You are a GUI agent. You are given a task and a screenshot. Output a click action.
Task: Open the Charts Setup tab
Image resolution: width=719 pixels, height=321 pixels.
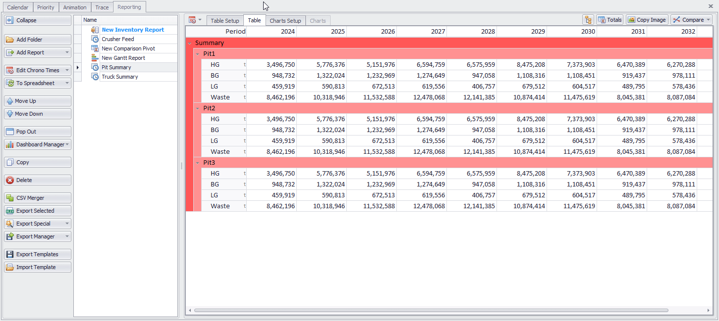tap(285, 21)
